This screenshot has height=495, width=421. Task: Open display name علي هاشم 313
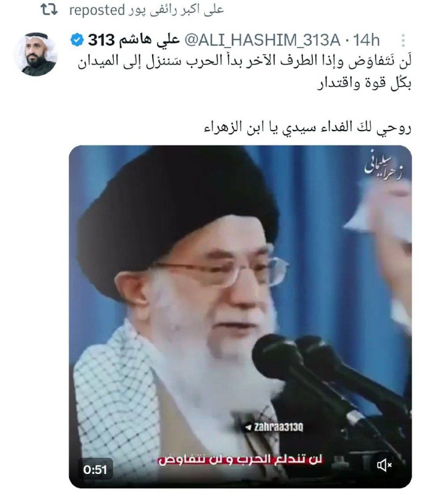point(134,40)
